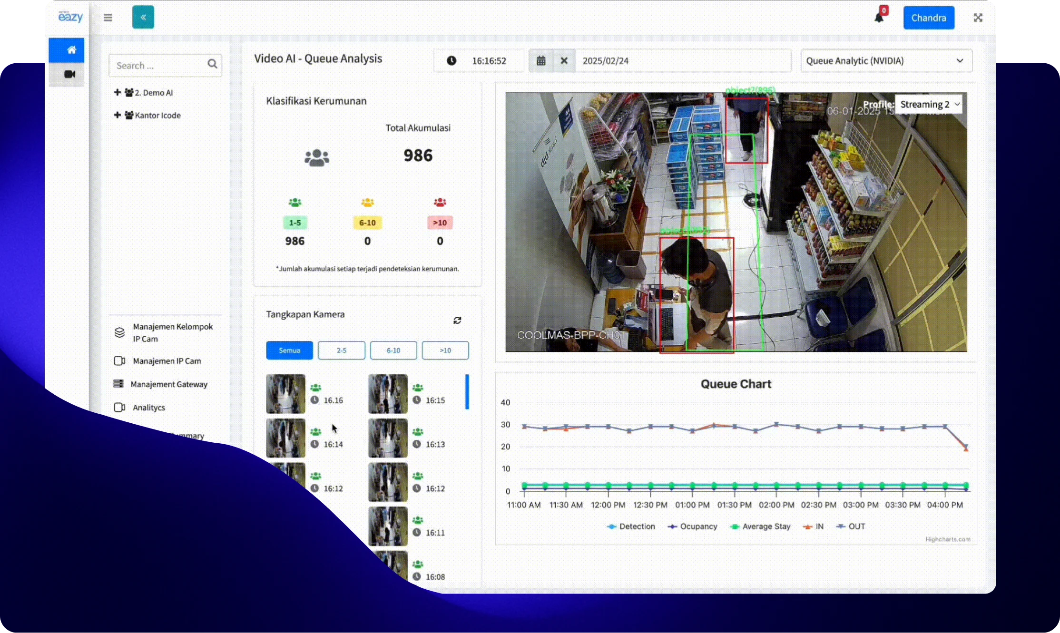The image size is (1060, 633).
Task: Collapse panel with double-chevron button
Action: tap(143, 18)
